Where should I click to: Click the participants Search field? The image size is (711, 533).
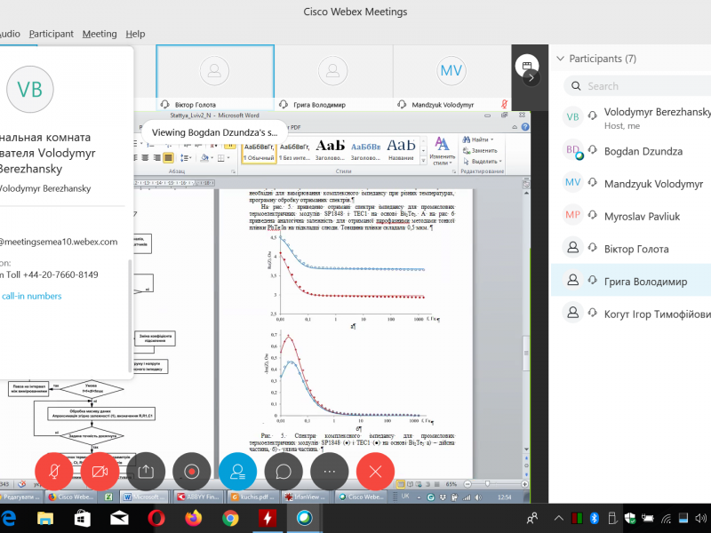(635, 86)
